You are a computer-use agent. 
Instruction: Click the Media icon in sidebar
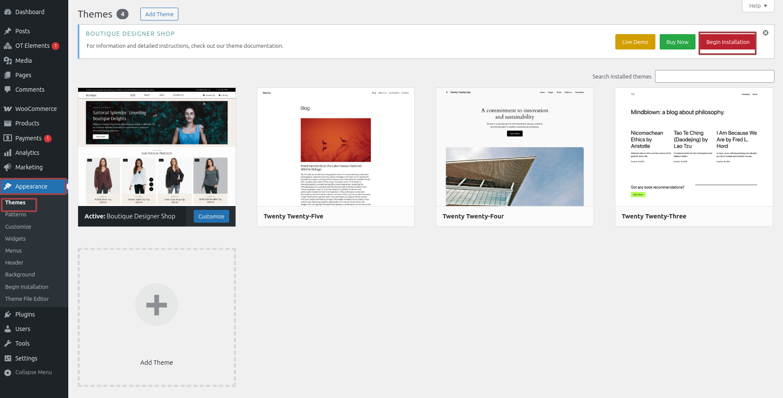(8, 61)
